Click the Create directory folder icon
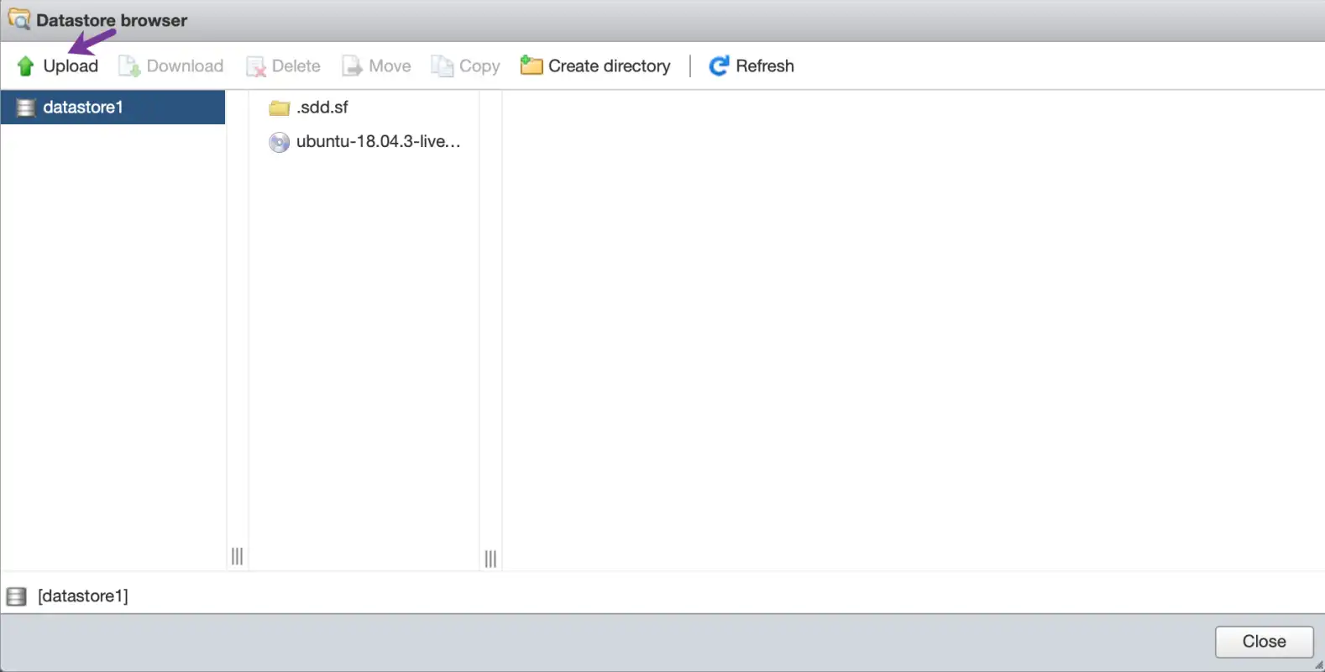The image size is (1325, 672). point(531,66)
